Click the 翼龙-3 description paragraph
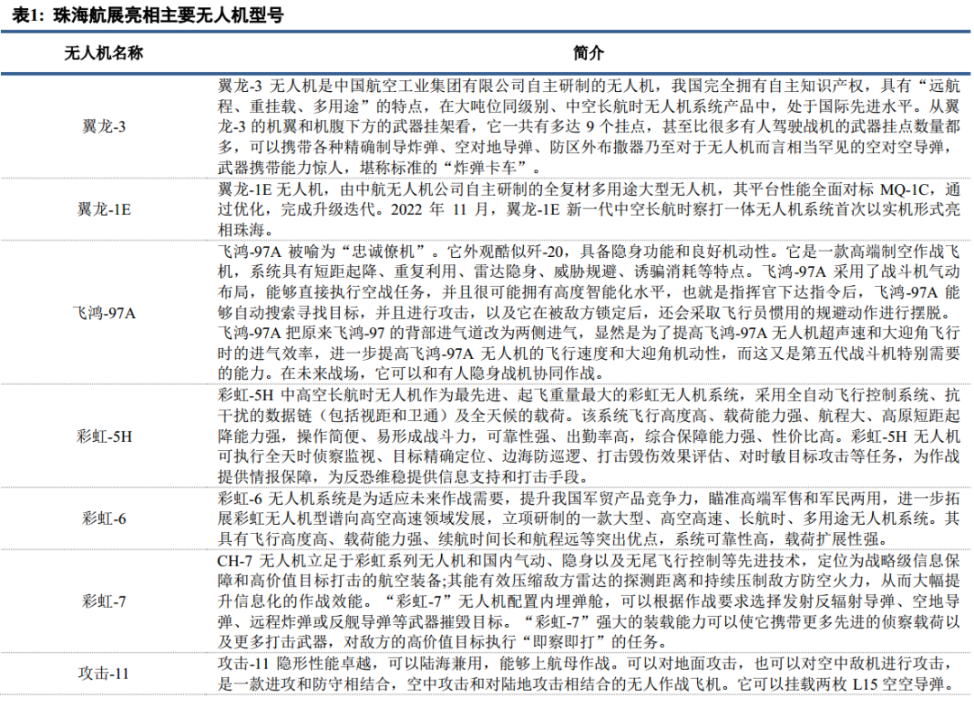The width and height of the screenshot is (974, 707). click(x=588, y=127)
